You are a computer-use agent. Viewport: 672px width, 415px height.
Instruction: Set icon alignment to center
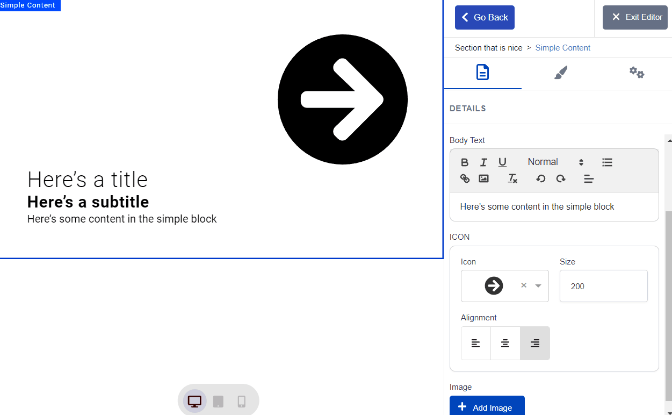[505, 343]
